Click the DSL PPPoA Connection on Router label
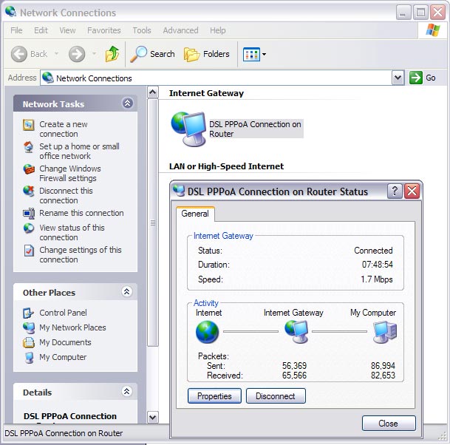 255,129
